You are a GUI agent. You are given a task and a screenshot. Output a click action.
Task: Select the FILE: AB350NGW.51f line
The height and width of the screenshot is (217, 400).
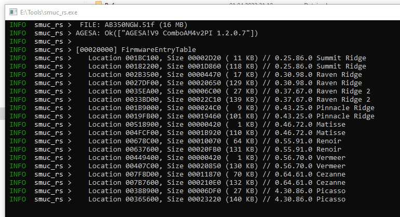point(99,25)
